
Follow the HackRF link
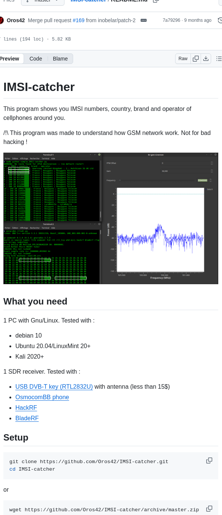click(26, 407)
